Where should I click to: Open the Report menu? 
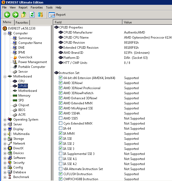(23, 7)
